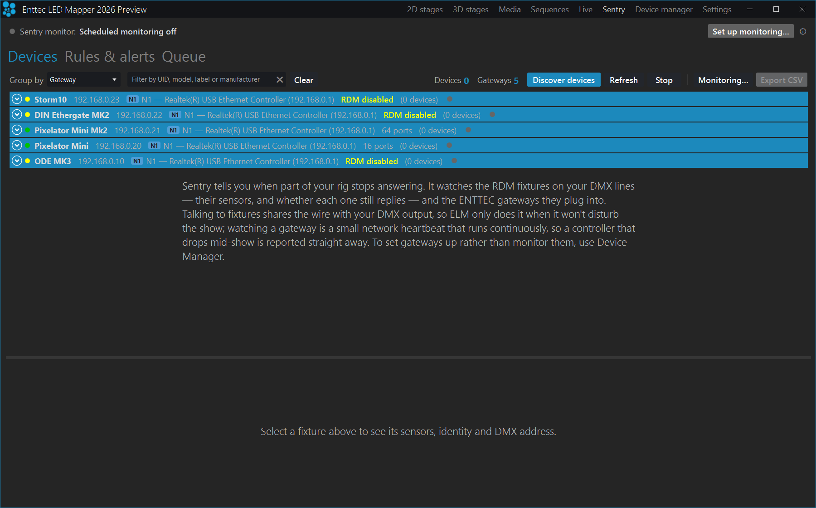This screenshot has height=508, width=816.
Task: Click IP address 192.168.0.20
Action: click(118, 146)
